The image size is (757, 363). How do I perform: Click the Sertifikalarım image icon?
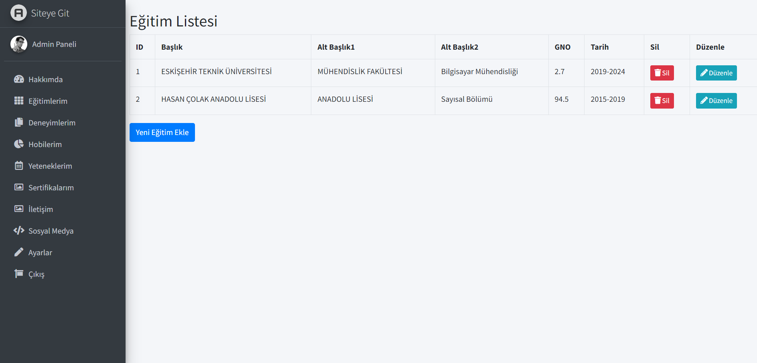tap(19, 187)
